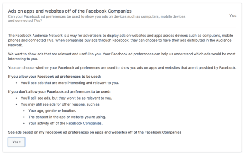The height and width of the screenshot is (155, 245).
Task: Click the 'If you don't allow' bold heading
Action: pos(59,92)
